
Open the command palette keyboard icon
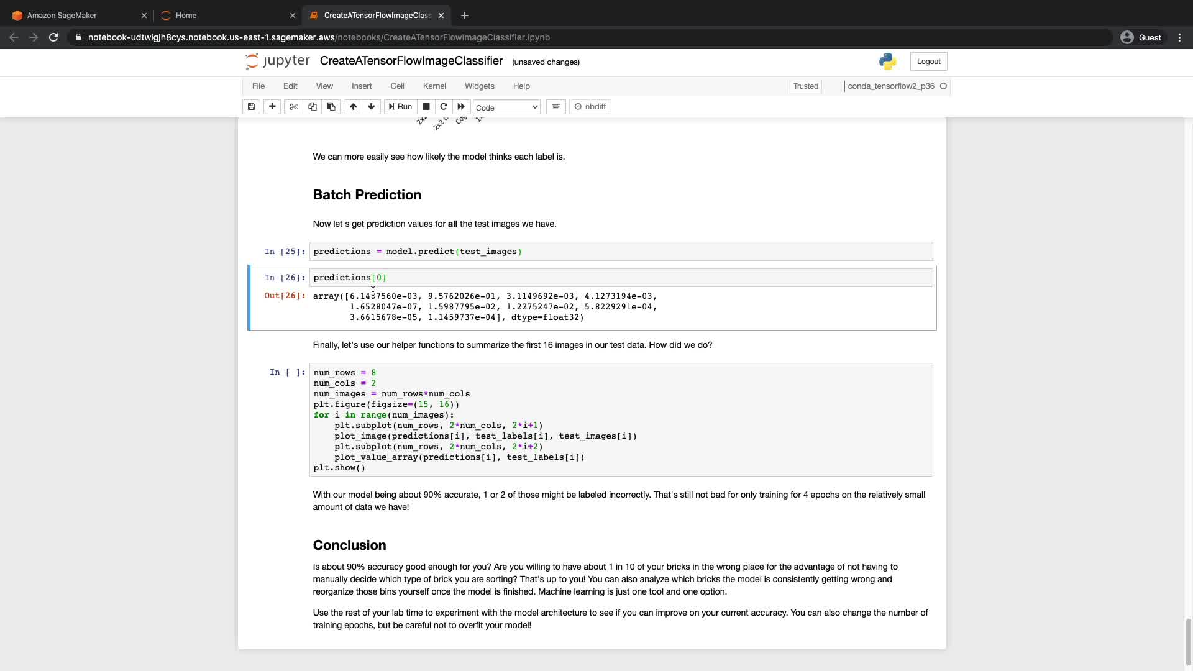556,107
